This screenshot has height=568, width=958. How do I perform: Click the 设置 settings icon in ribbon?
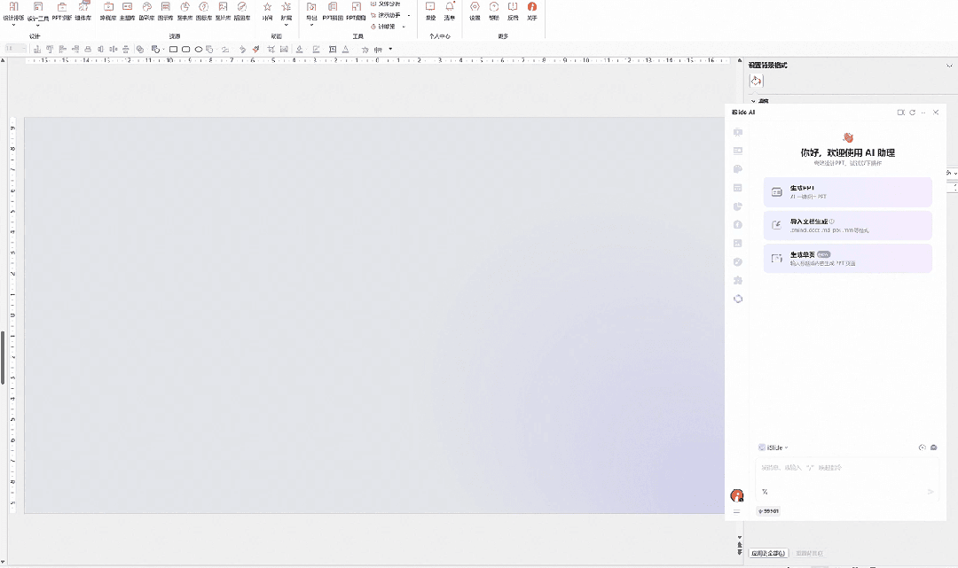pos(475,11)
